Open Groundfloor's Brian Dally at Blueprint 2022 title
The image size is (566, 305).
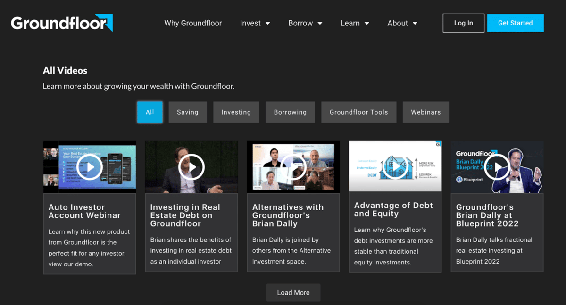487,215
